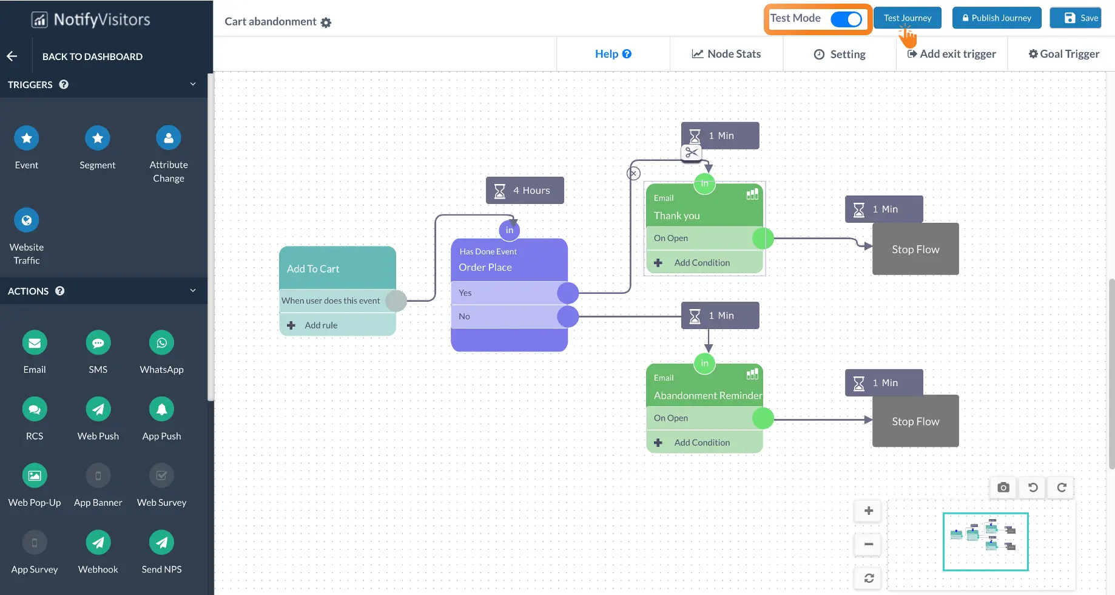Zoom in the canvas with plus button
Image resolution: width=1115 pixels, height=595 pixels.
pos(869,511)
